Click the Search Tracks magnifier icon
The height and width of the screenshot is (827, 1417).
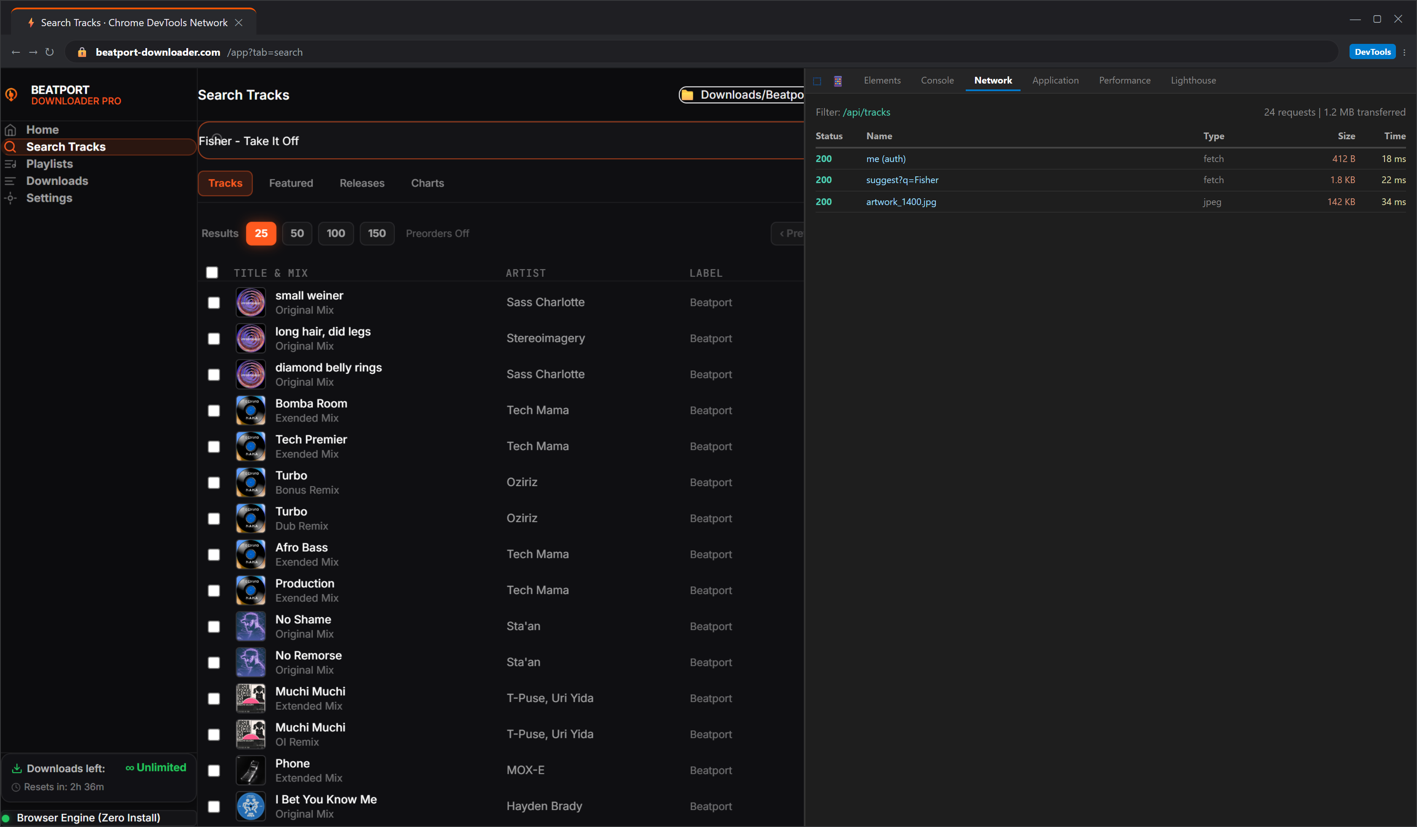(10, 147)
